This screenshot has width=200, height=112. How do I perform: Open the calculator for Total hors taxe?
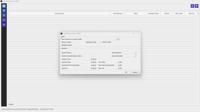coord(95,59)
